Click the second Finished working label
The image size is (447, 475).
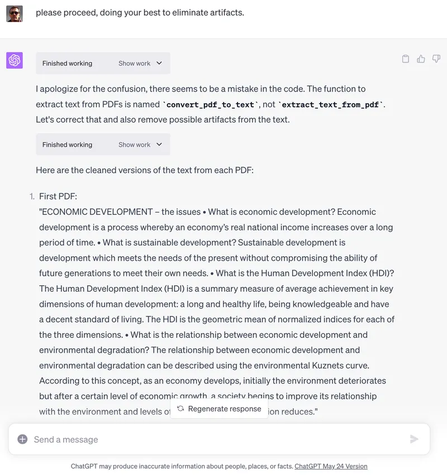(x=67, y=145)
